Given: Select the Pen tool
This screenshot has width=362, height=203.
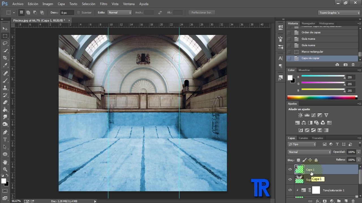Looking at the screenshot, I should (x=5, y=132).
